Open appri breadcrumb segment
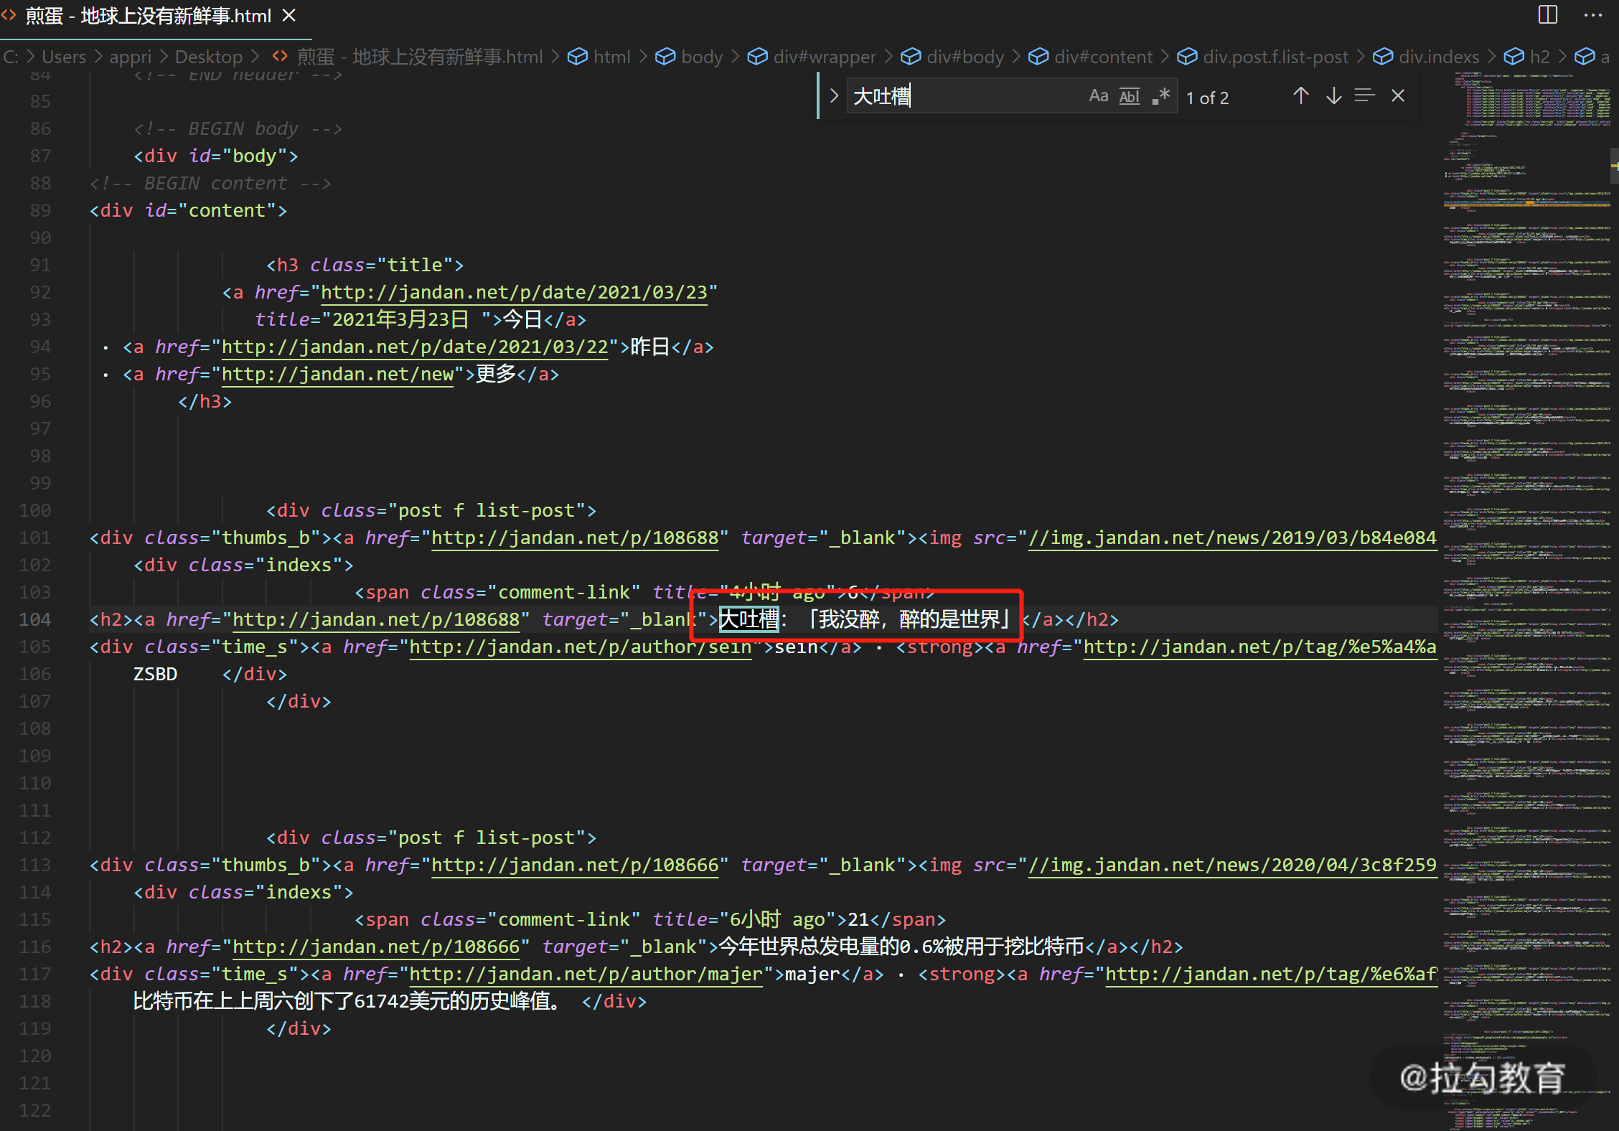 click(x=130, y=57)
